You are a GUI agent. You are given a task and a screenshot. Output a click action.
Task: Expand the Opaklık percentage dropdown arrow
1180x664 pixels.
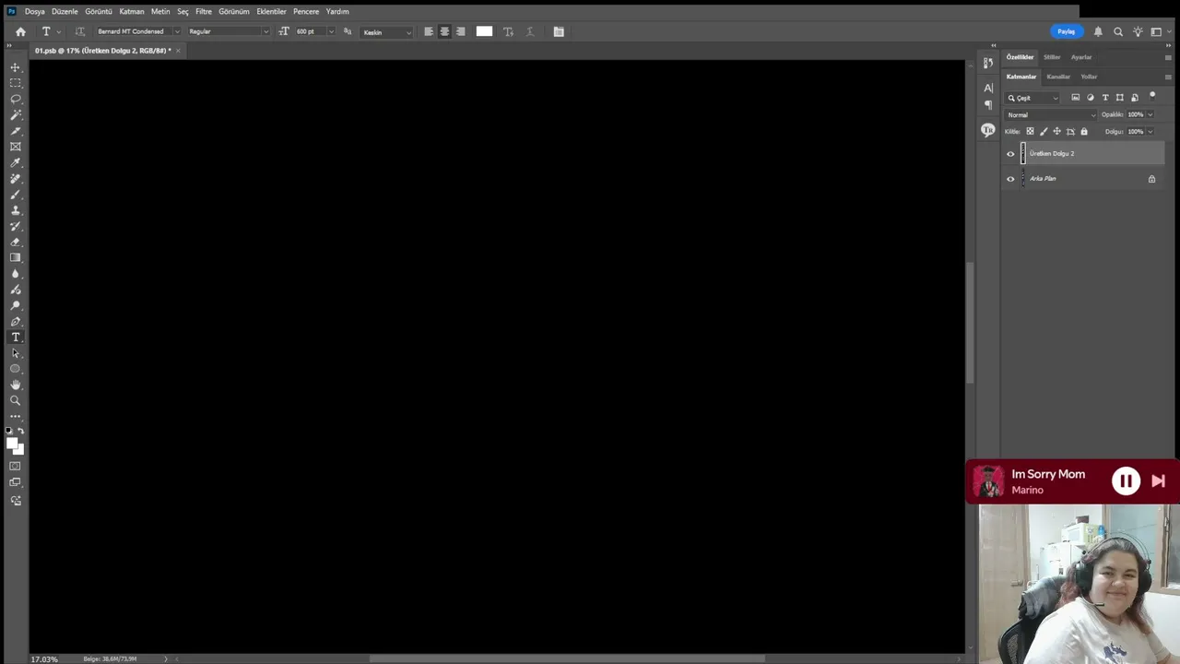[x=1150, y=115]
